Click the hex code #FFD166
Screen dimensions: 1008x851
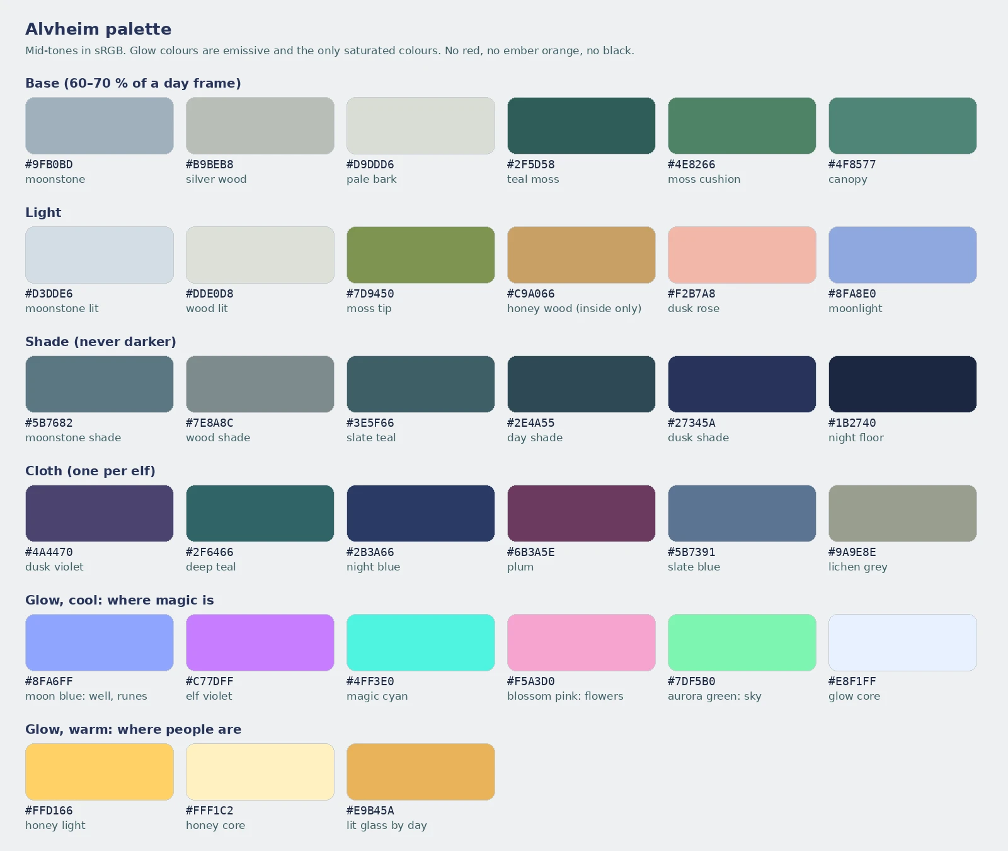click(49, 811)
